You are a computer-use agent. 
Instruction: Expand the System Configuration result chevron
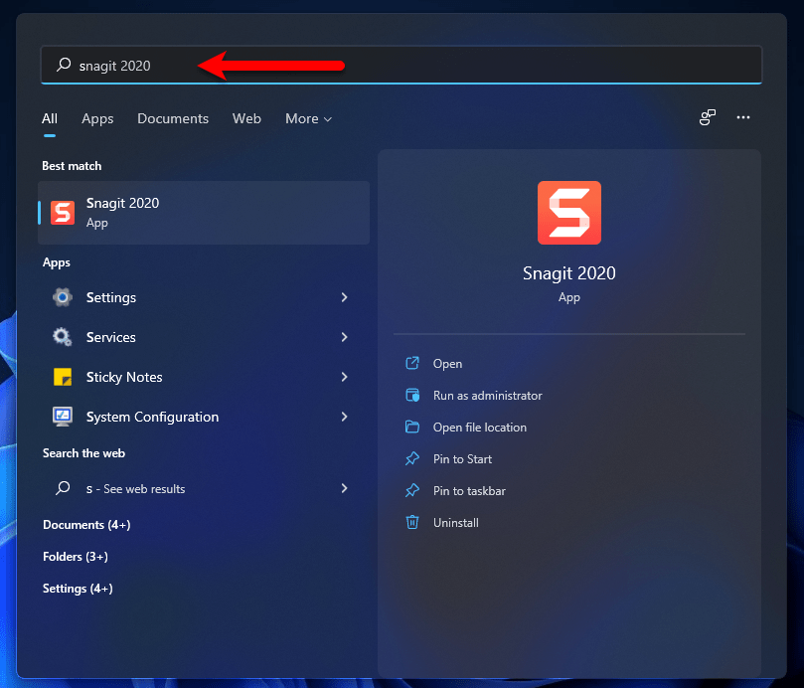[345, 417]
